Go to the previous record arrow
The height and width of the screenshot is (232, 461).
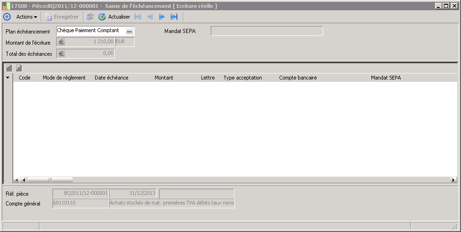click(x=150, y=17)
